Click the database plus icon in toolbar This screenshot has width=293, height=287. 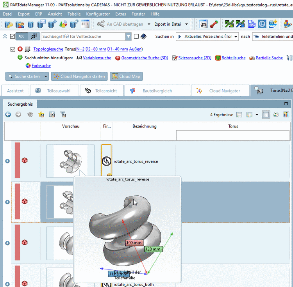pos(52,24)
